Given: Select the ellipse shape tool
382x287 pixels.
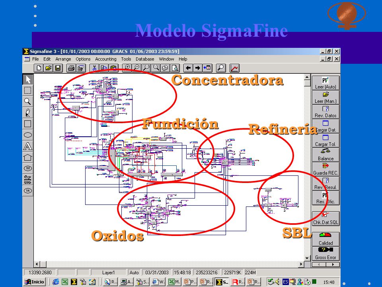Looking at the screenshot, I should click(x=28, y=135).
